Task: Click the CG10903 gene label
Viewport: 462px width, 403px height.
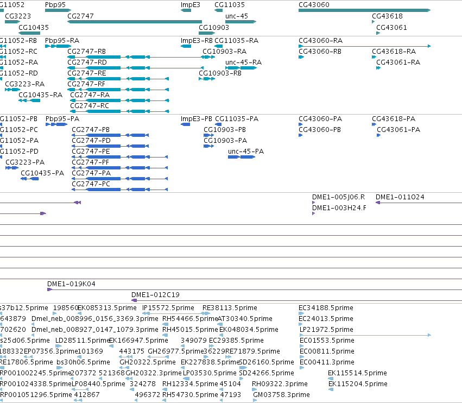Action: click(213, 28)
